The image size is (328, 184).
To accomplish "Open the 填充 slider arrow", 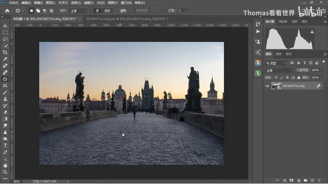I will [x=323, y=77].
